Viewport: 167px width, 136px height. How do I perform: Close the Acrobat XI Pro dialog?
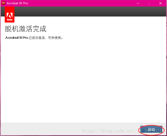click(x=161, y=3)
